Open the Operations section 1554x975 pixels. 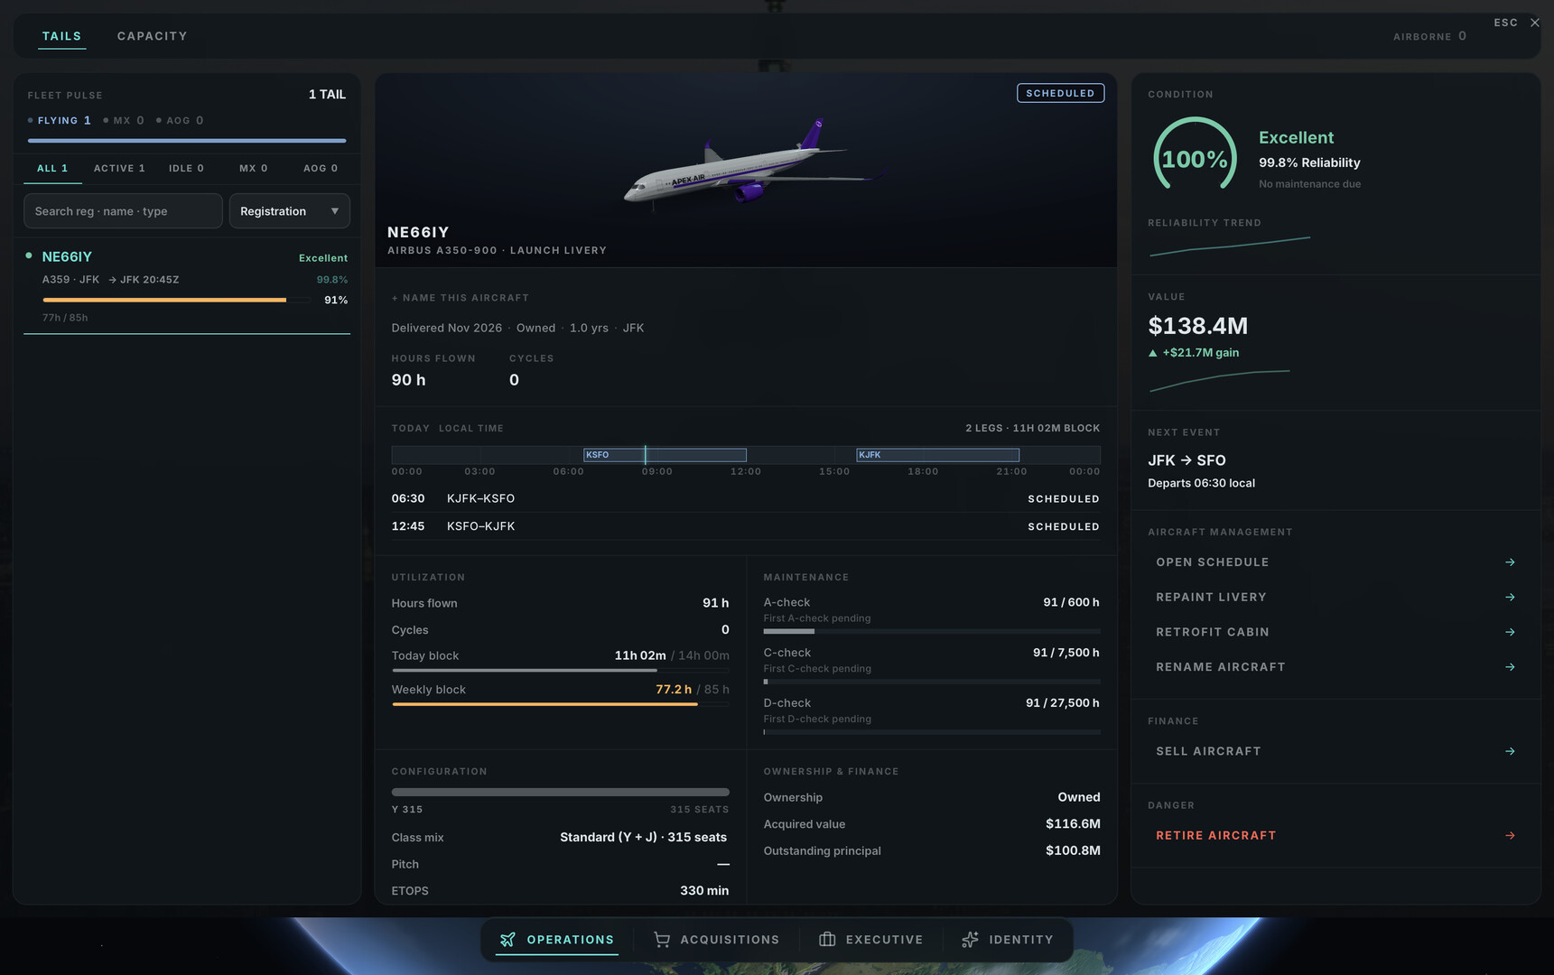click(x=557, y=940)
